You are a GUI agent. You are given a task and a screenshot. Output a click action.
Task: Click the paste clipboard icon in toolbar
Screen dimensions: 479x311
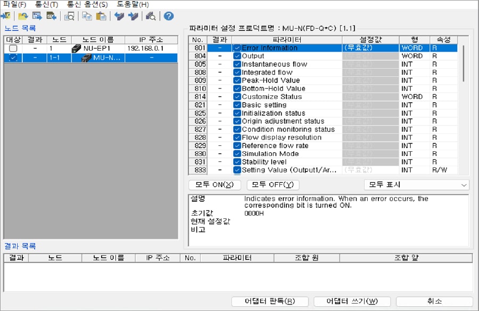[101, 16]
